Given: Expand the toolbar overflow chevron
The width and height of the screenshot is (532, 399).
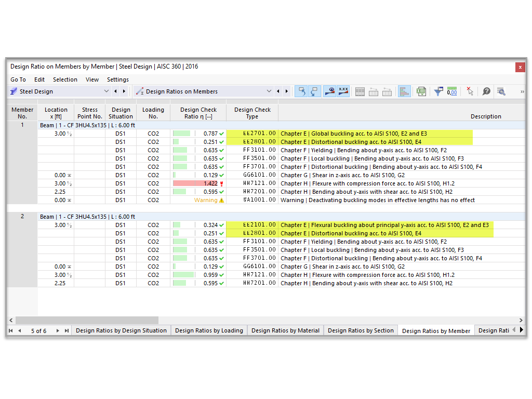Looking at the screenshot, I should (x=522, y=91).
